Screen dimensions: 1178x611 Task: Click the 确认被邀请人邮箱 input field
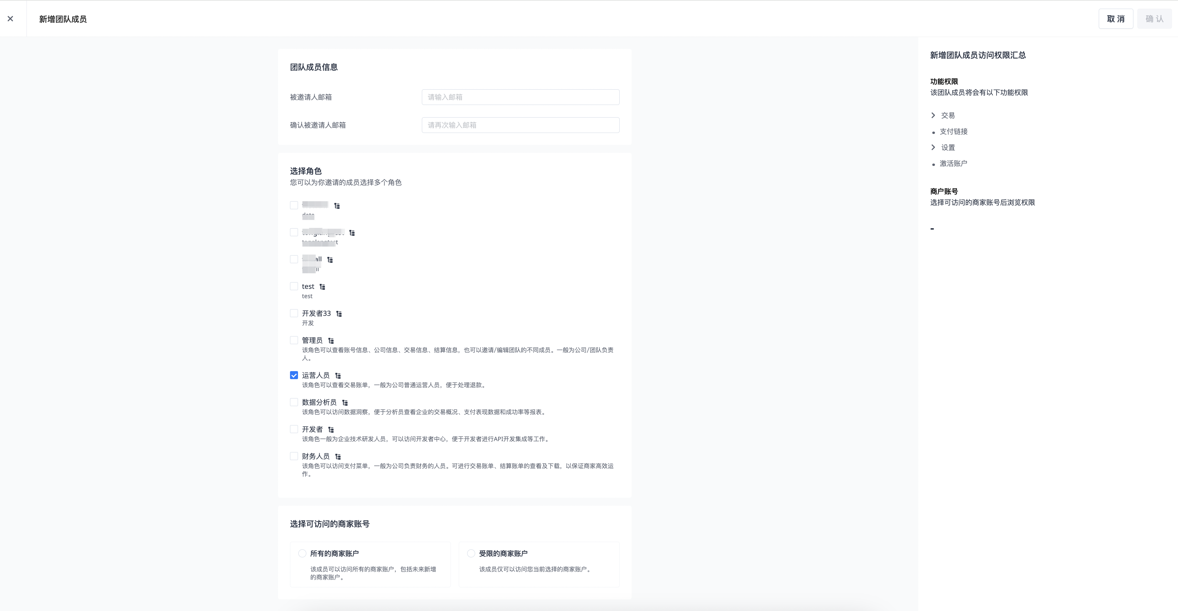(520, 125)
